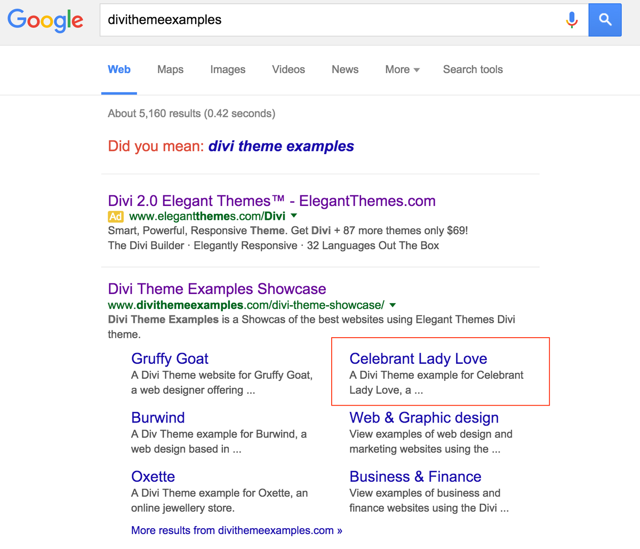Open the News results tab

(x=345, y=69)
